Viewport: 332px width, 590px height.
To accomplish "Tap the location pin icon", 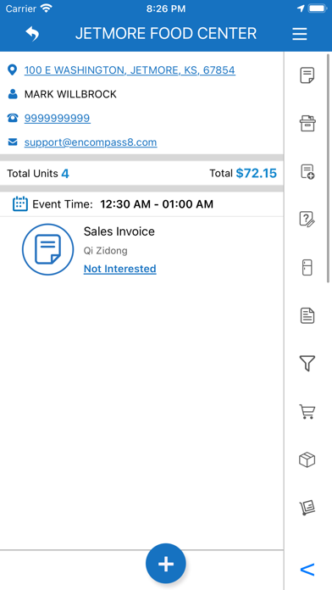I will pos(13,70).
